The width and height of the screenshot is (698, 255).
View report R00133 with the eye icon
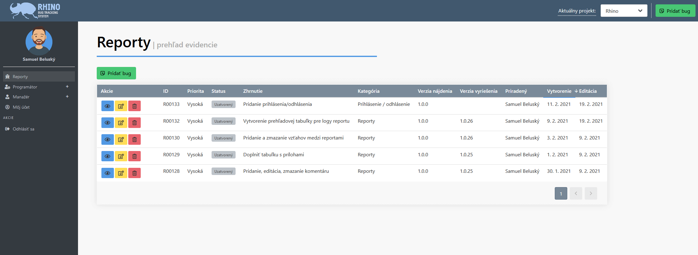pyautogui.click(x=107, y=106)
